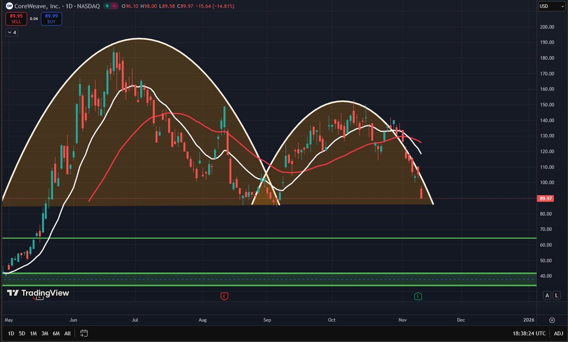Viewport: 568px width, 342px height.
Task: Click the 100.00 price axis label
Action: point(547,183)
